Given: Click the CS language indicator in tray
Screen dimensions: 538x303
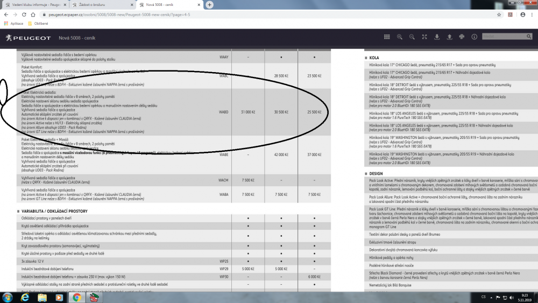Looking at the screenshot, I should pyautogui.click(x=484, y=297).
